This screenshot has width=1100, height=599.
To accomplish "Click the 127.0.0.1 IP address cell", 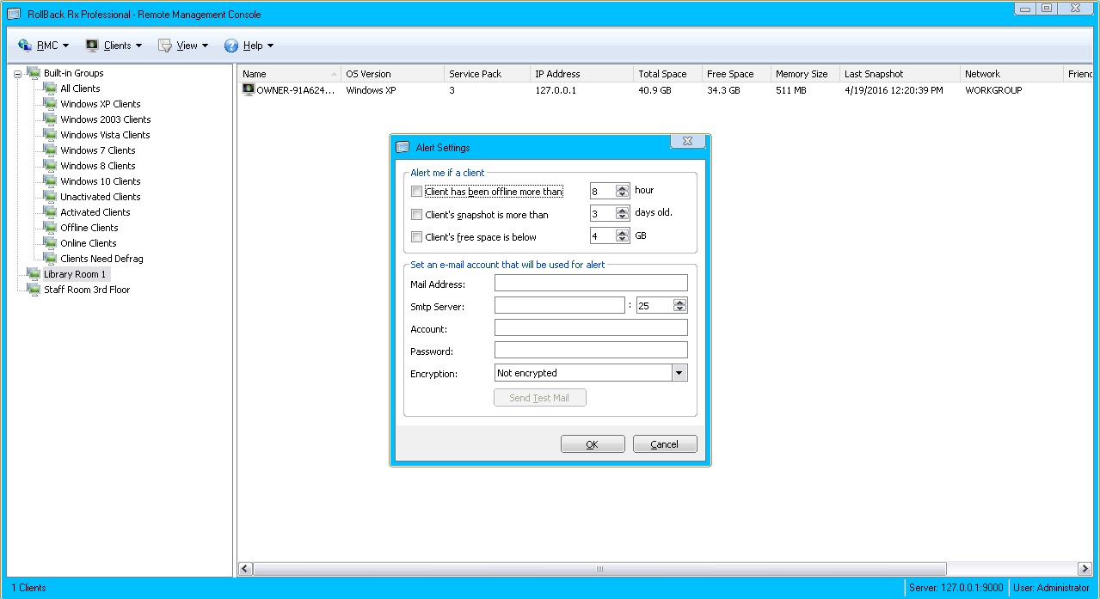I will tap(556, 89).
